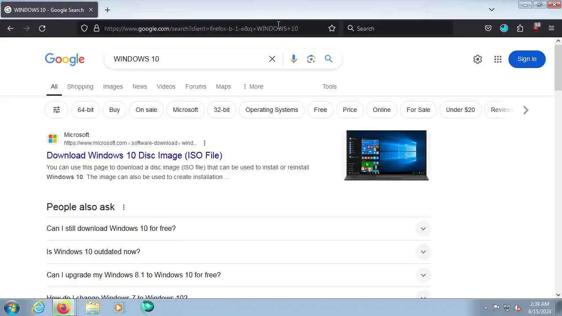Show hidden tray icons arrow
The height and width of the screenshot is (316, 562).
[486, 308]
